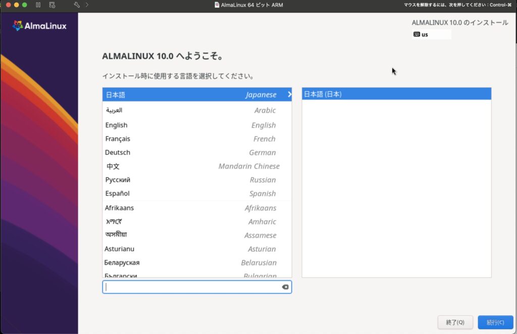Select Deutsch German language row
This screenshot has height=334, width=517.
click(197, 152)
